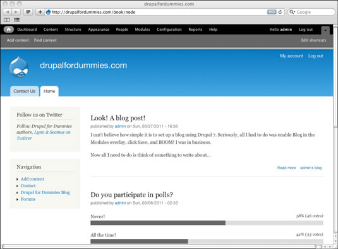Open admin's blog link

(x=311, y=168)
